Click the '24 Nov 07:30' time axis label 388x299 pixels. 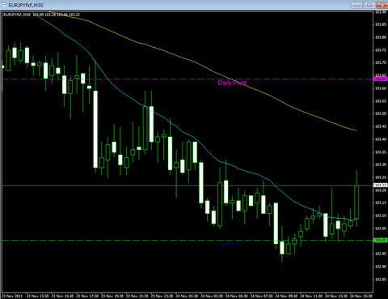[261, 296]
